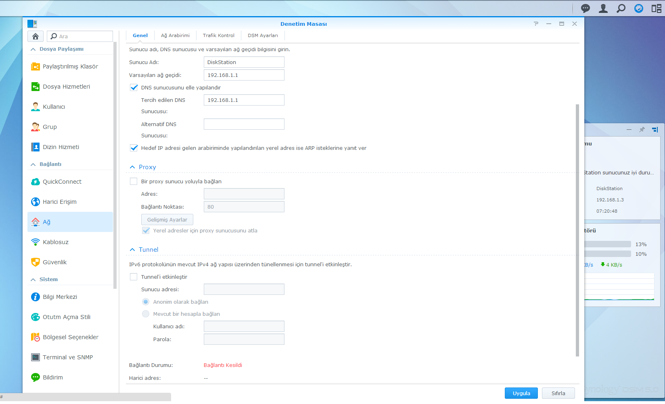Open the user account icon in taskbar
The height and width of the screenshot is (404, 665).
pos(603,8)
